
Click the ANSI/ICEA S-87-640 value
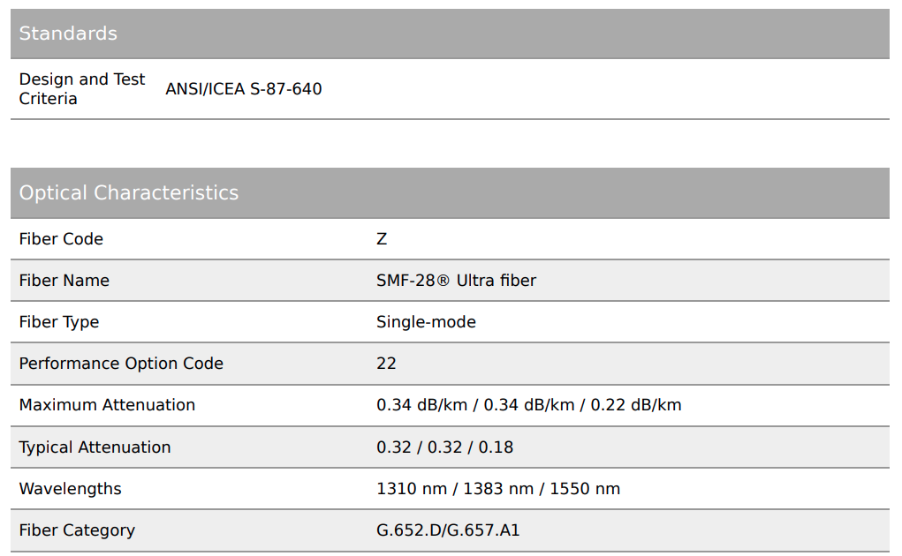pos(243,89)
